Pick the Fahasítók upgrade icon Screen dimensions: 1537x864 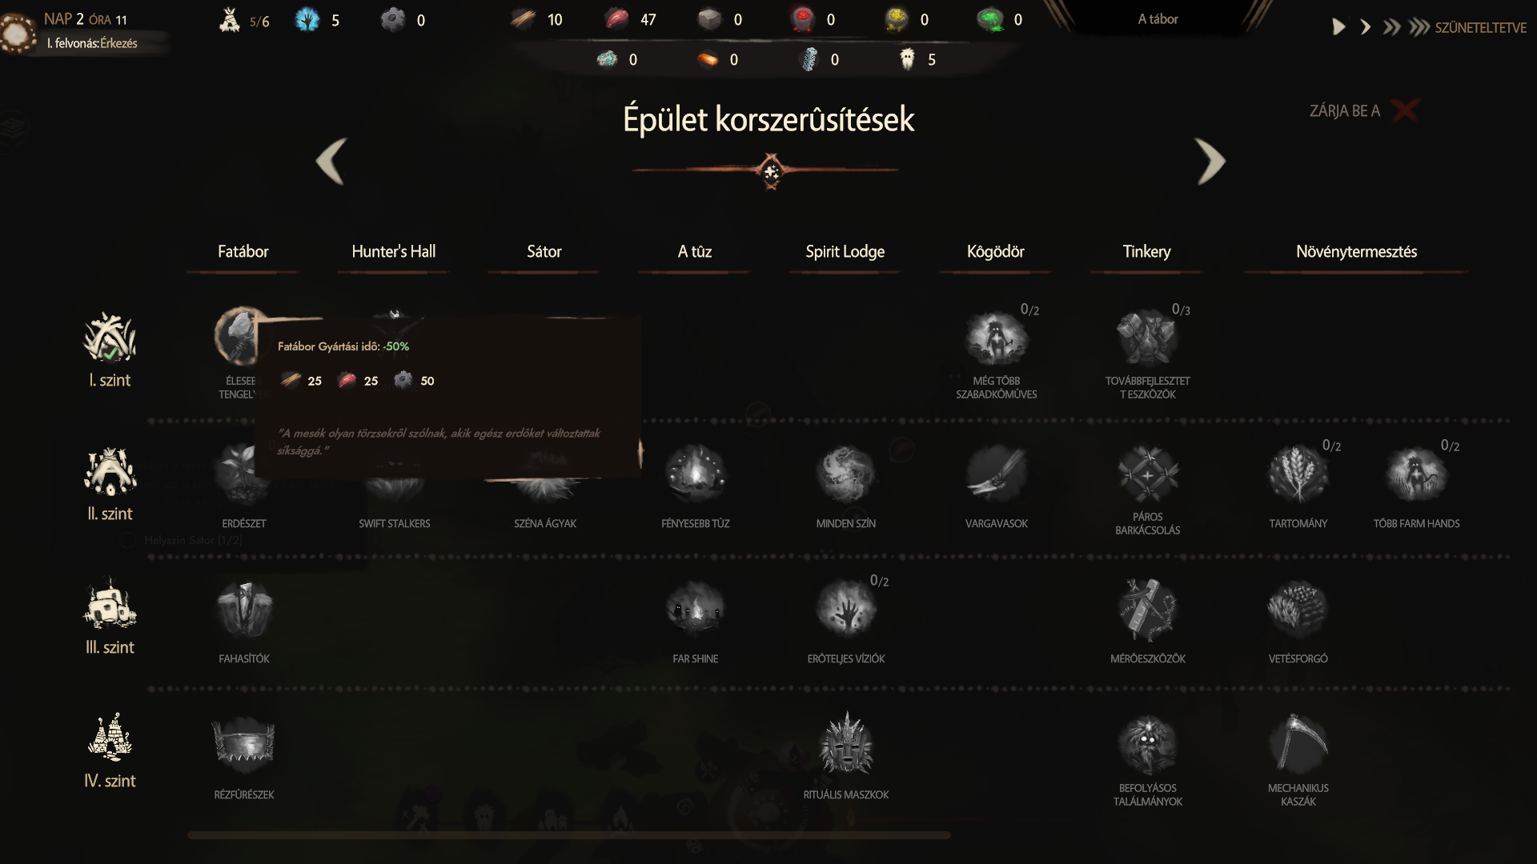243,609
